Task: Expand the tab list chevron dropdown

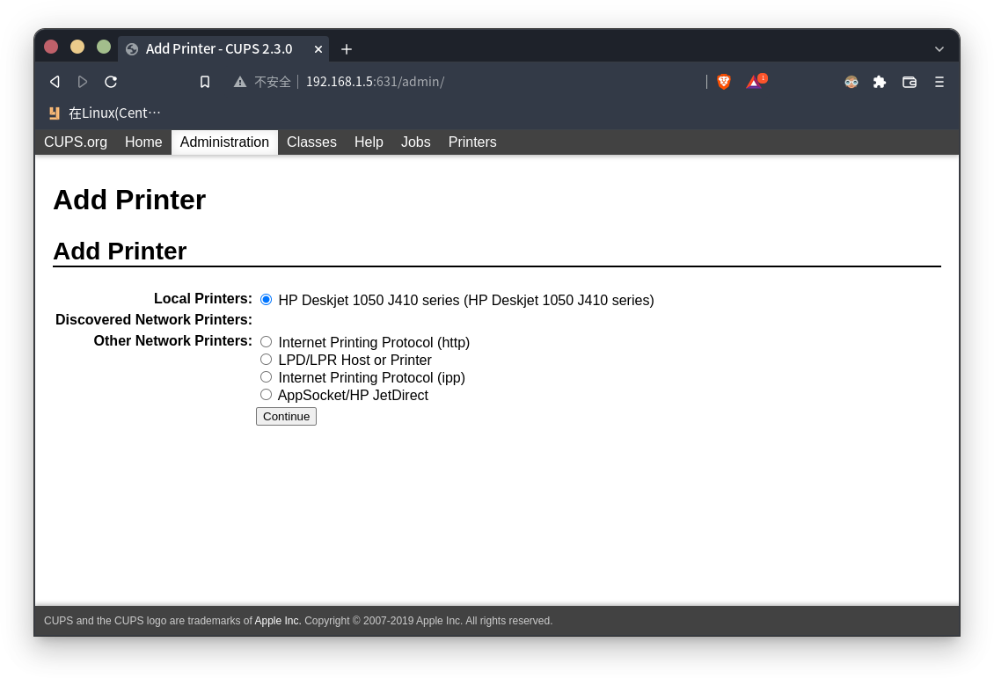Action: 939,49
